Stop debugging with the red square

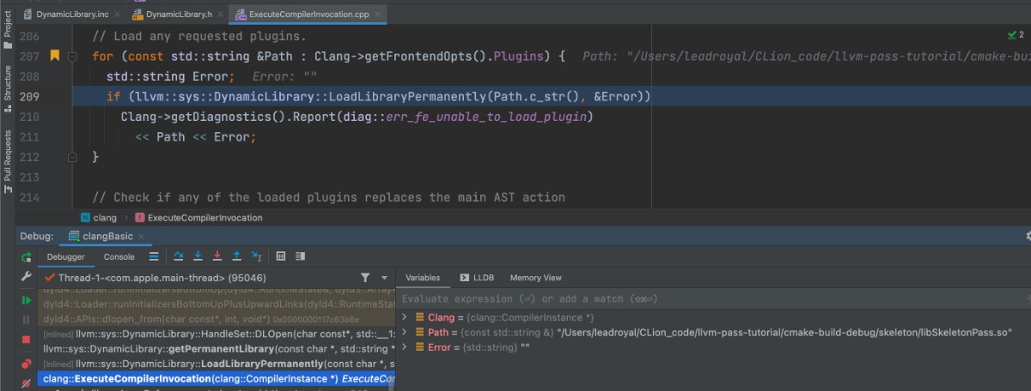click(27, 340)
